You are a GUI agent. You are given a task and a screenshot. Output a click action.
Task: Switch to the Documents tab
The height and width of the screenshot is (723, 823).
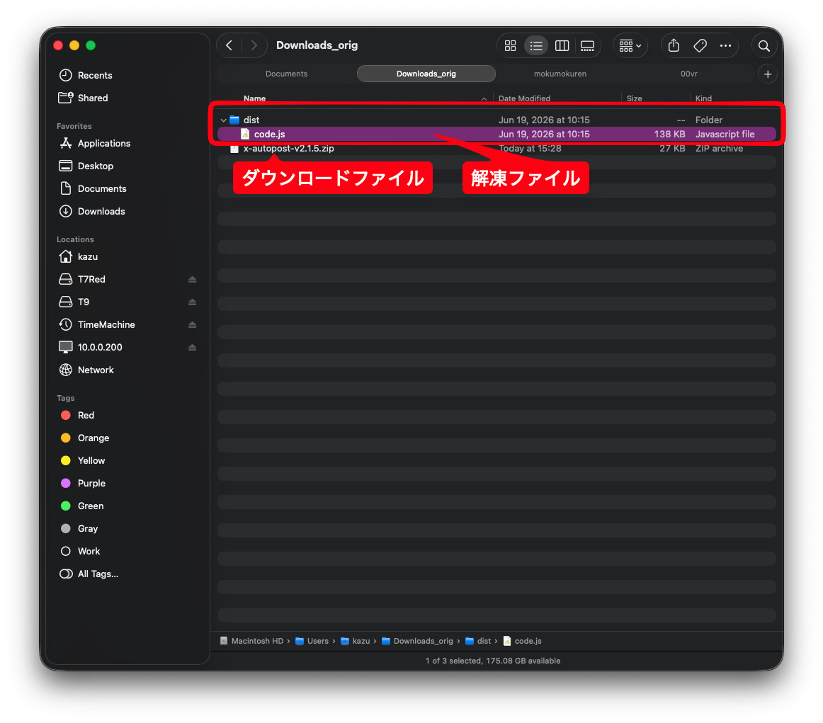286,74
